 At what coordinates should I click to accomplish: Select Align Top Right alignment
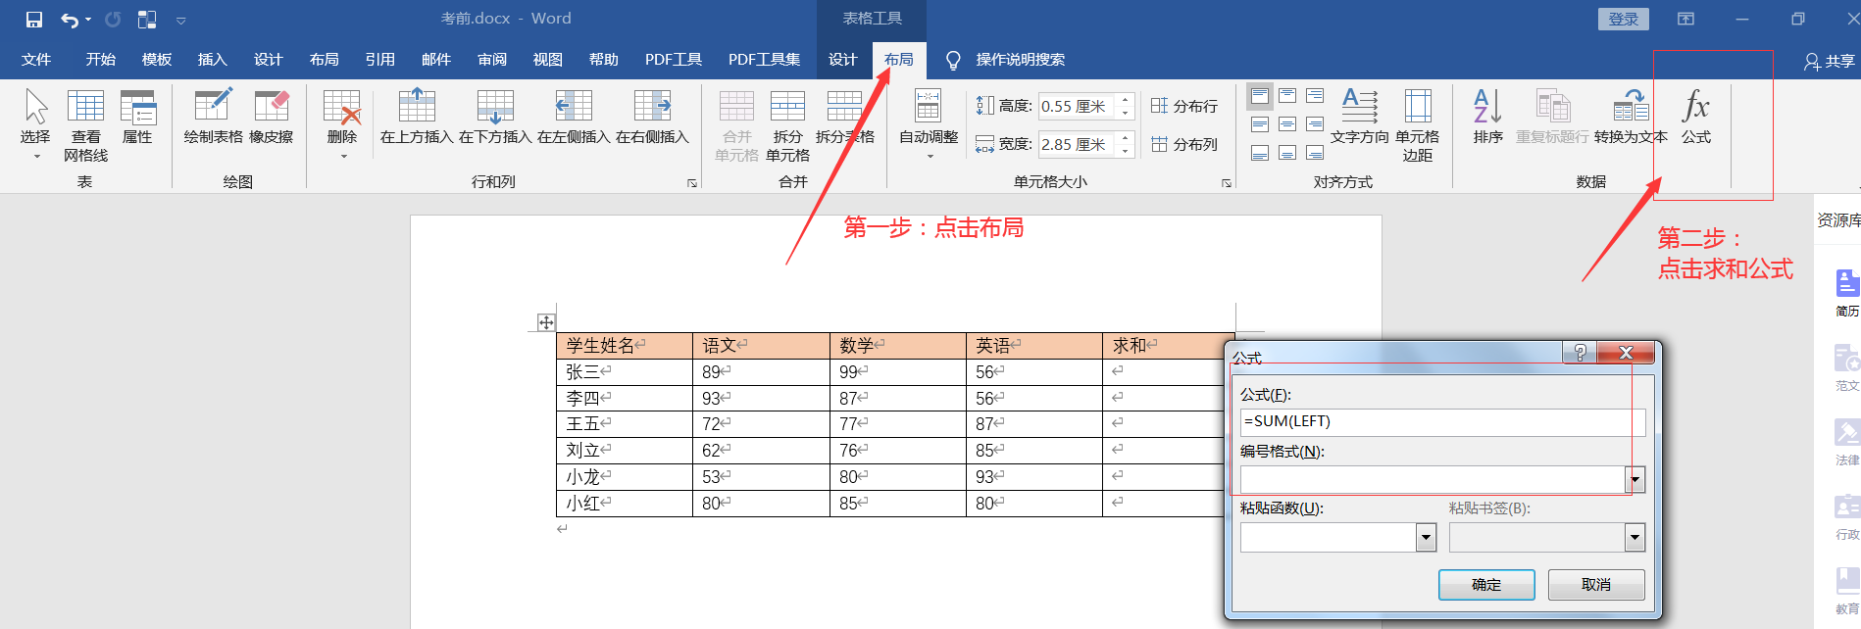(1315, 96)
